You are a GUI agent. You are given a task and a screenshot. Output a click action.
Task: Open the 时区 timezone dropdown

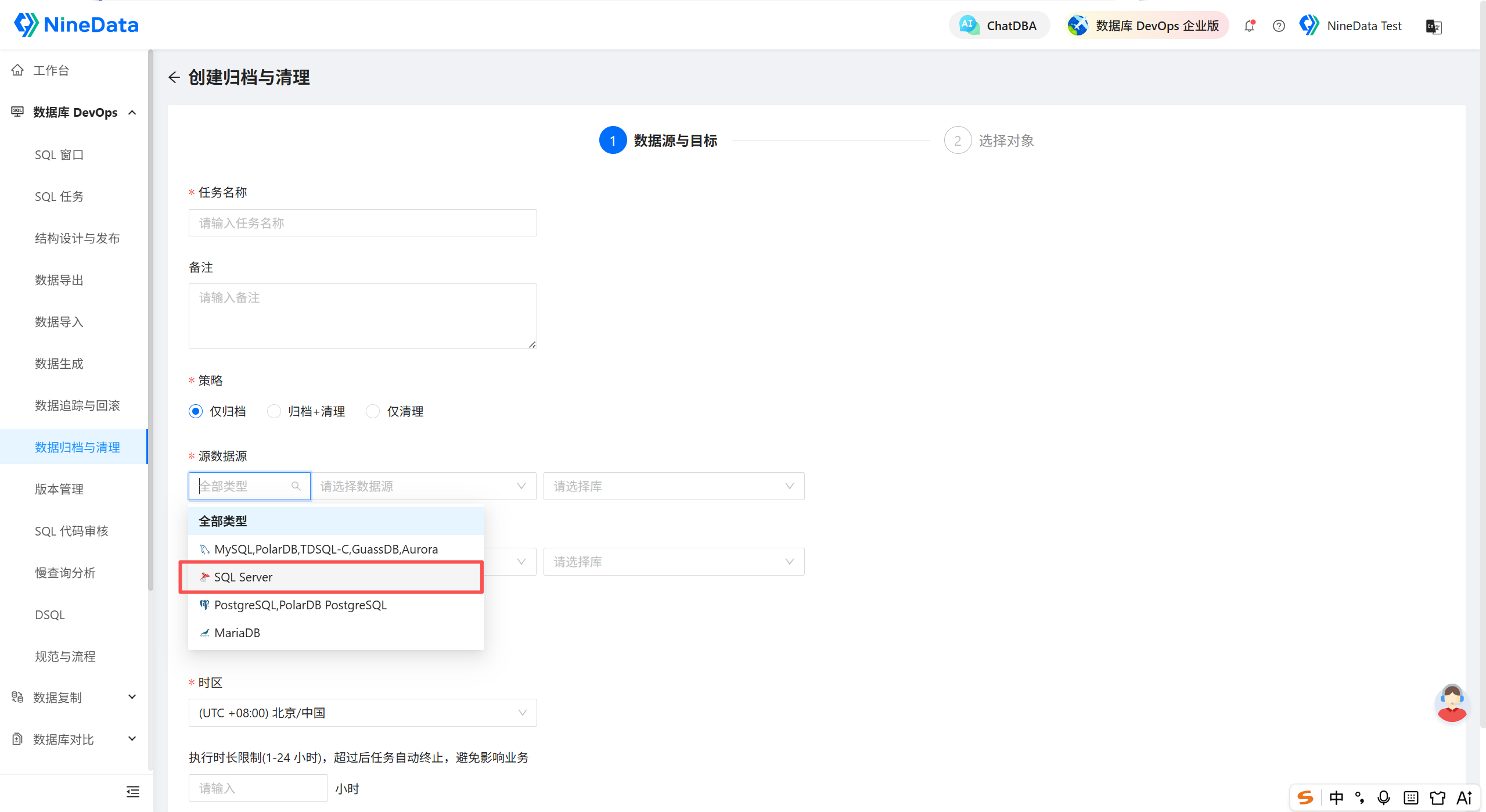(362, 713)
